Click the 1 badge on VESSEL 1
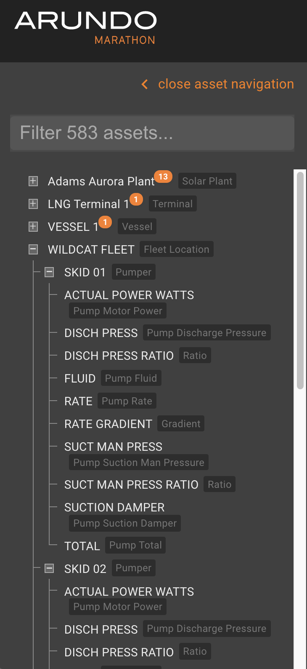The image size is (307, 669). point(105,222)
